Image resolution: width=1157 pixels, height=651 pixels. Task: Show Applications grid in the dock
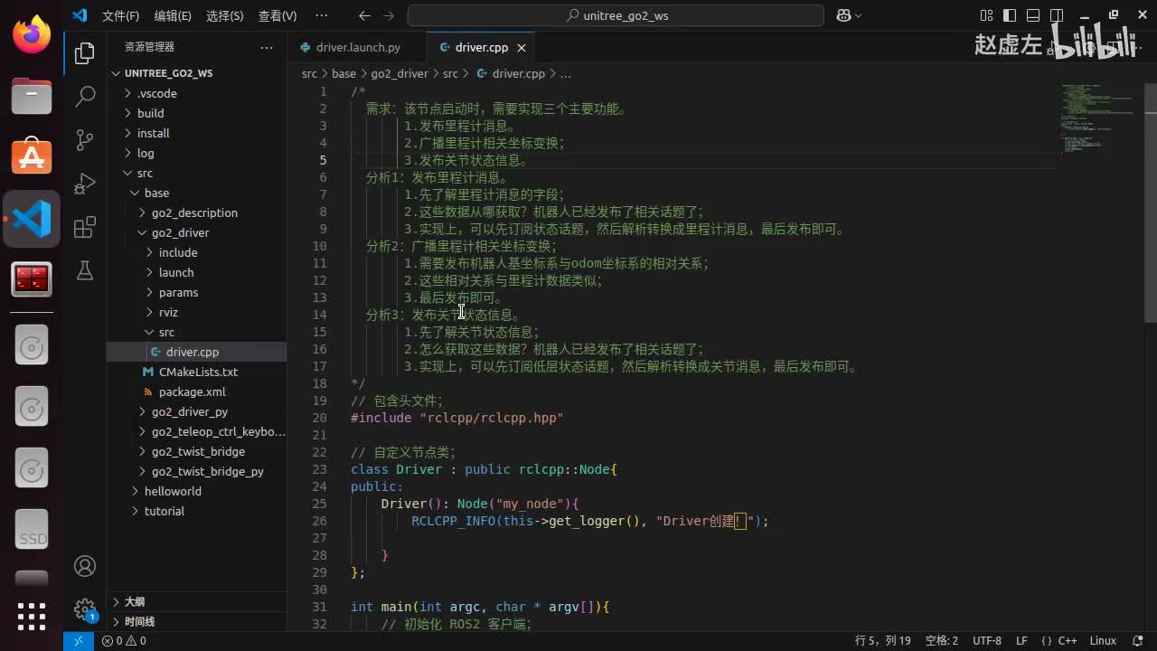[32, 617]
